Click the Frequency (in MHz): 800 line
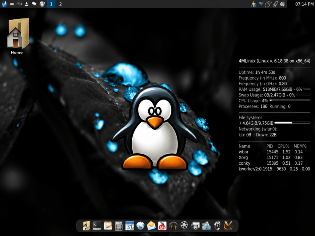 (262, 78)
